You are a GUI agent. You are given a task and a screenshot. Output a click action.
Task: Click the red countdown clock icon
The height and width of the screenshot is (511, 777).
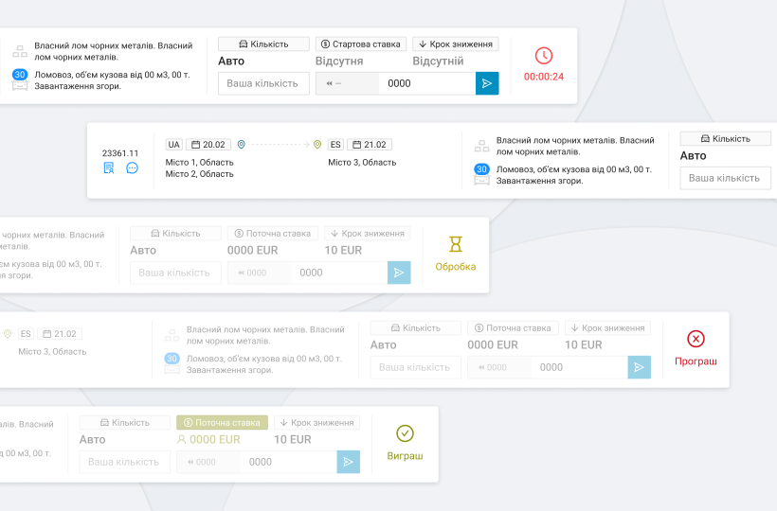tap(543, 56)
